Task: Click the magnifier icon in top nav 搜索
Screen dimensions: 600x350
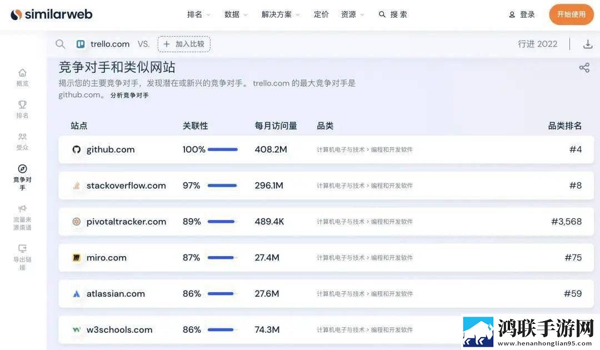Action: pos(382,14)
